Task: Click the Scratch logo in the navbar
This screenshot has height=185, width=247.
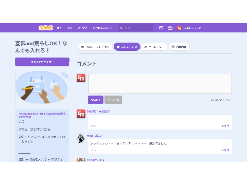Action: (x=46, y=28)
